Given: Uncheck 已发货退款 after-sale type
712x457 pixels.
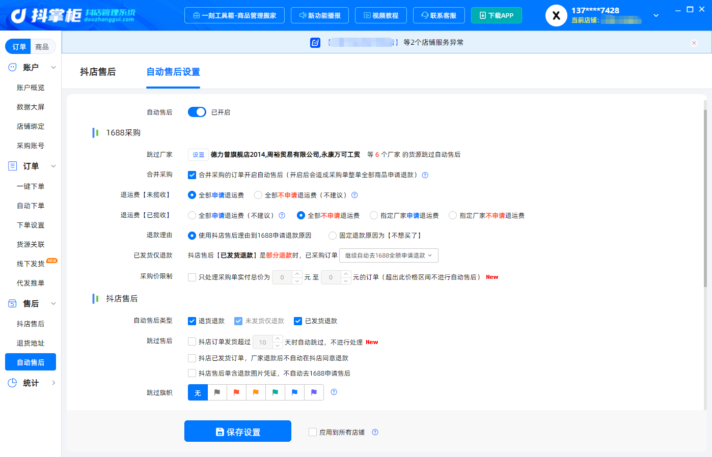Looking at the screenshot, I should click(x=298, y=321).
